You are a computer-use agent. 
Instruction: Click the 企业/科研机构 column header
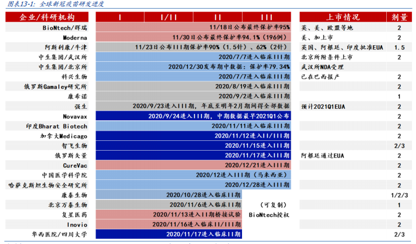pyautogui.click(x=47, y=17)
